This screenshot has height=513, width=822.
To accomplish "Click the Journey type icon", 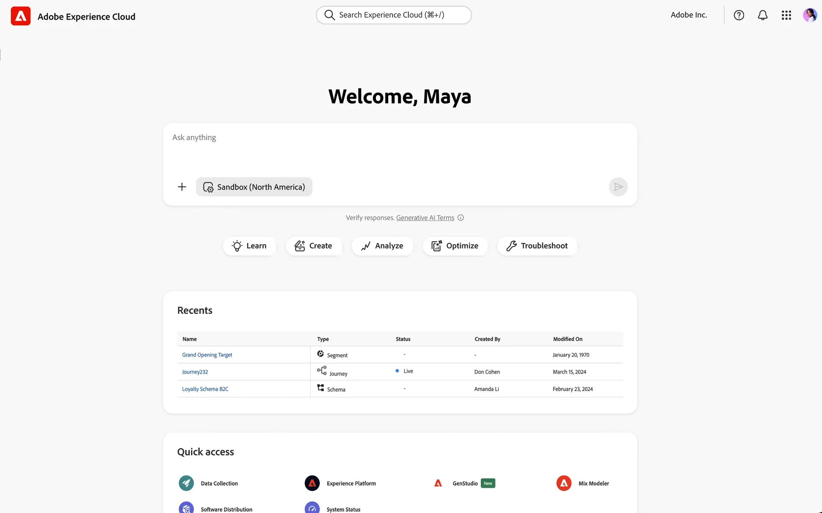I will (322, 370).
